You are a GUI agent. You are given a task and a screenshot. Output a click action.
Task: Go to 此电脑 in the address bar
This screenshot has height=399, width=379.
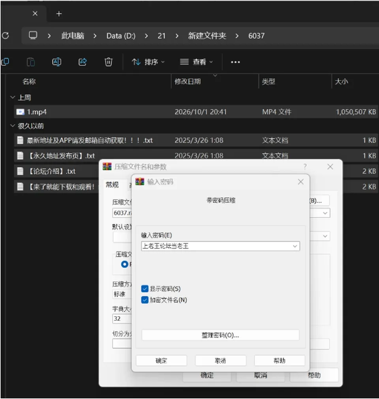click(x=73, y=36)
